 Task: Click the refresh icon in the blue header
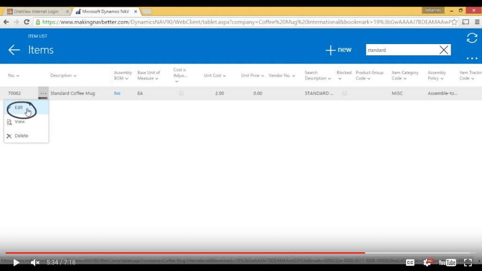pyautogui.click(x=472, y=38)
